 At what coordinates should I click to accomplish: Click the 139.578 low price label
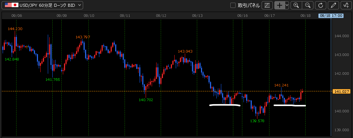tap(257, 121)
